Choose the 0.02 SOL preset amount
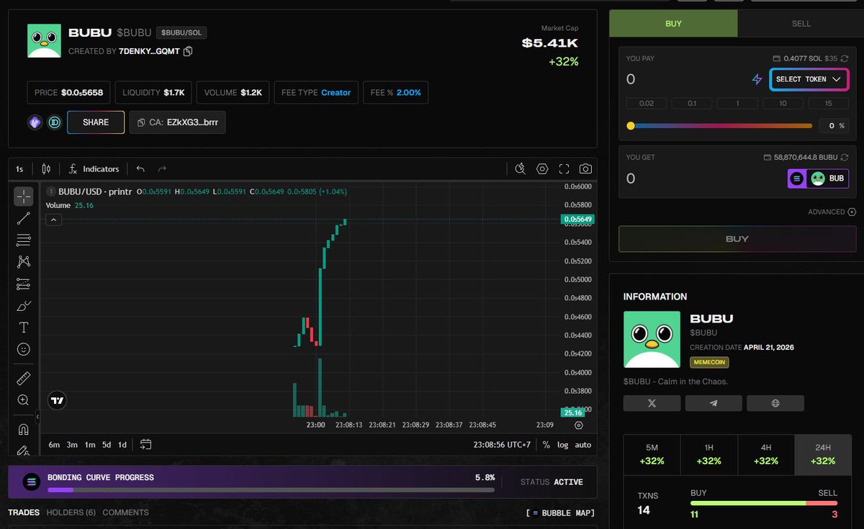864x529 pixels. pyautogui.click(x=647, y=104)
